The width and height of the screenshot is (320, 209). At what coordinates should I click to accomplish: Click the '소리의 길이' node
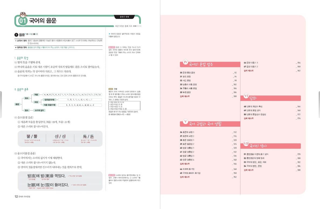[x=39, y=110]
